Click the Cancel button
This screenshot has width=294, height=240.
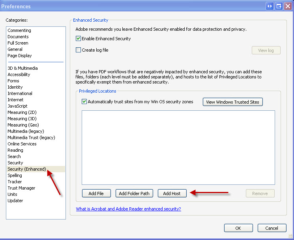[x=272, y=228]
